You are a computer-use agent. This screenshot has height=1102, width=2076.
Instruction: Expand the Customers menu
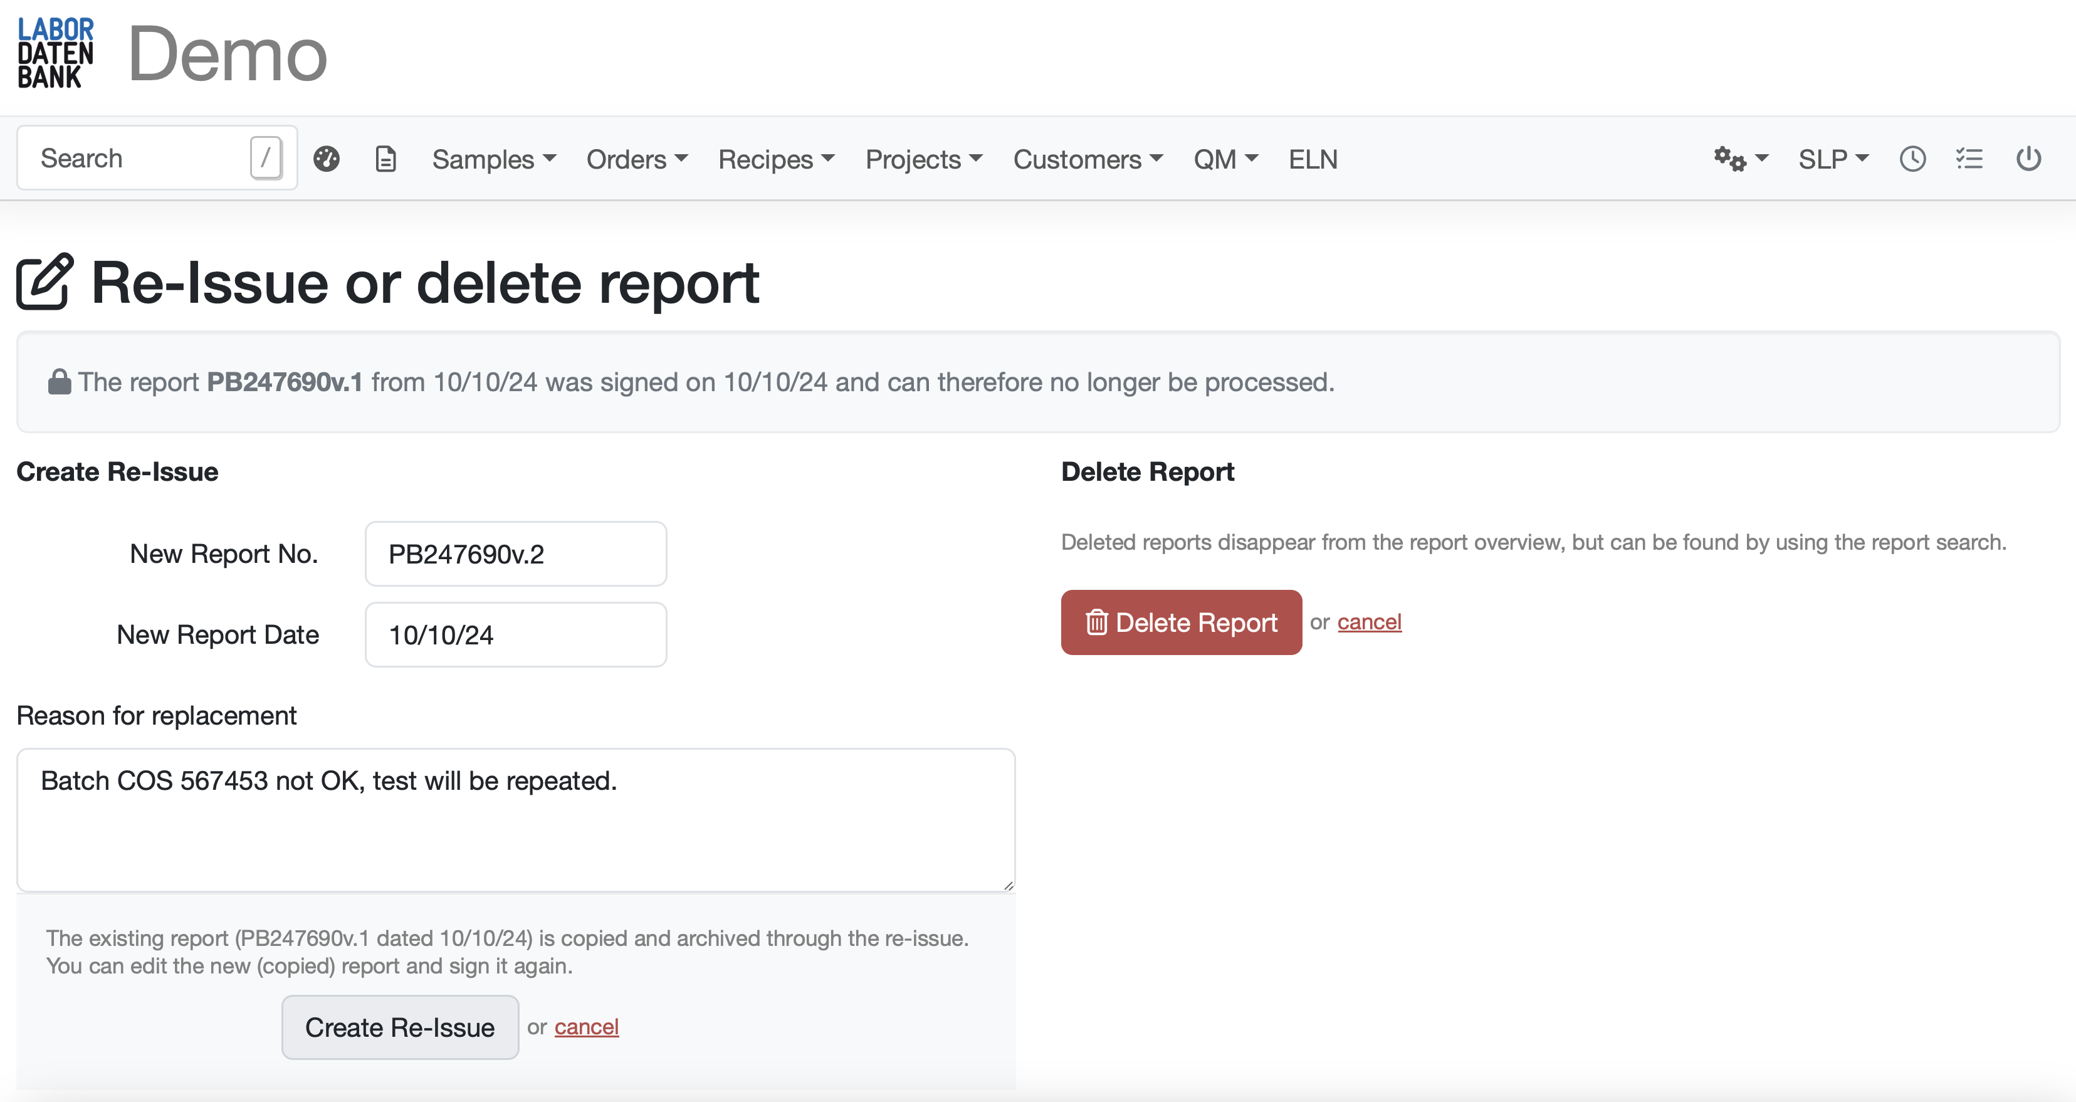[x=1087, y=160]
